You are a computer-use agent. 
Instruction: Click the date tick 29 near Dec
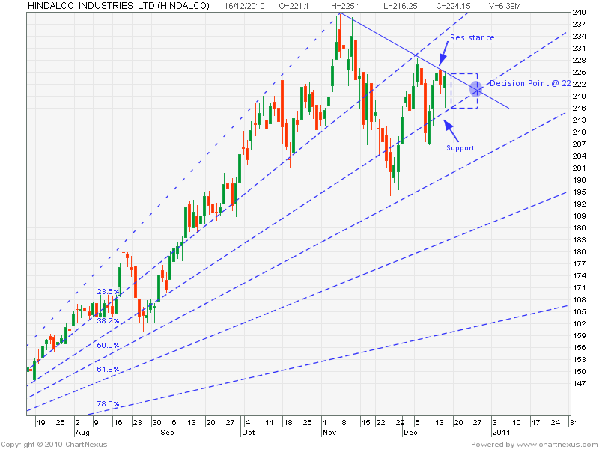[x=400, y=423]
